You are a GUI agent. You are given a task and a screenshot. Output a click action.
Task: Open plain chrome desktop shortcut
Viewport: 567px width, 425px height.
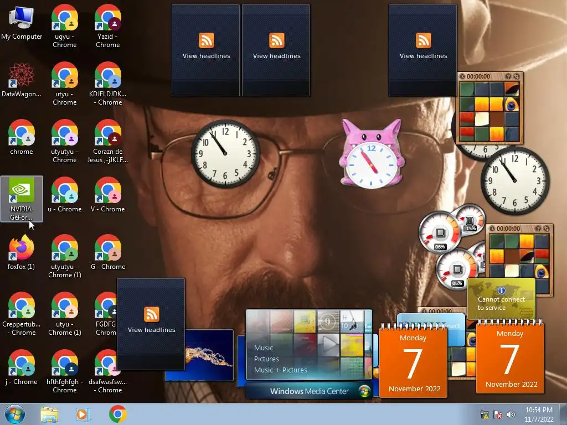(x=22, y=137)
